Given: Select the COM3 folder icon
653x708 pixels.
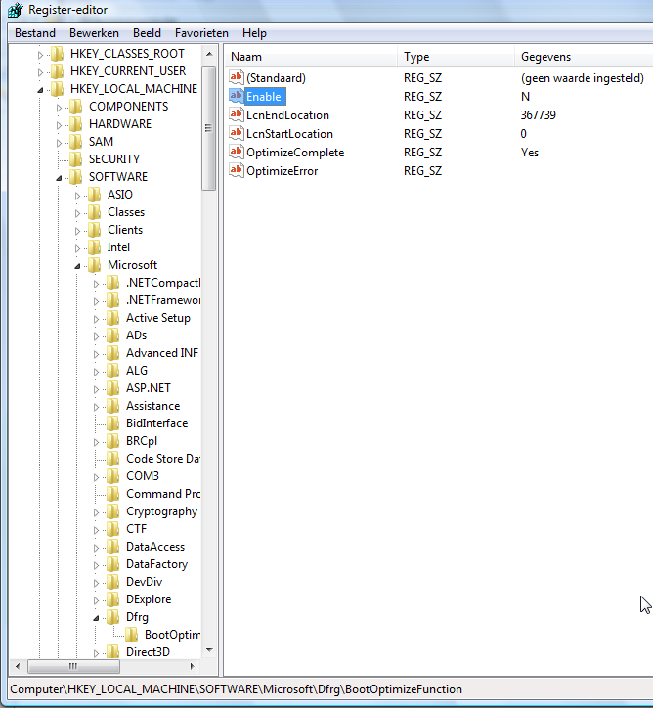Looking at the screenshot, I should 112,476.
